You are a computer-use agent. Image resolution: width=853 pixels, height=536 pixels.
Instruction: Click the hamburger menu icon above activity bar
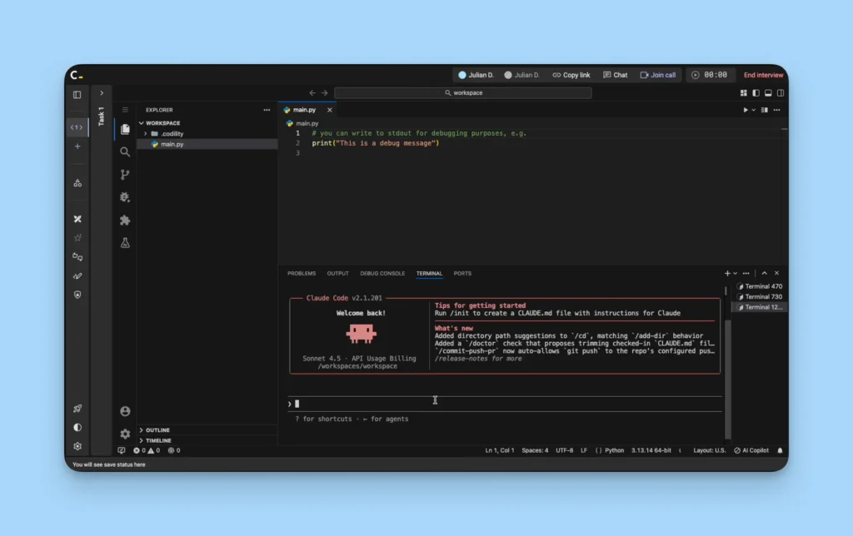125,110
